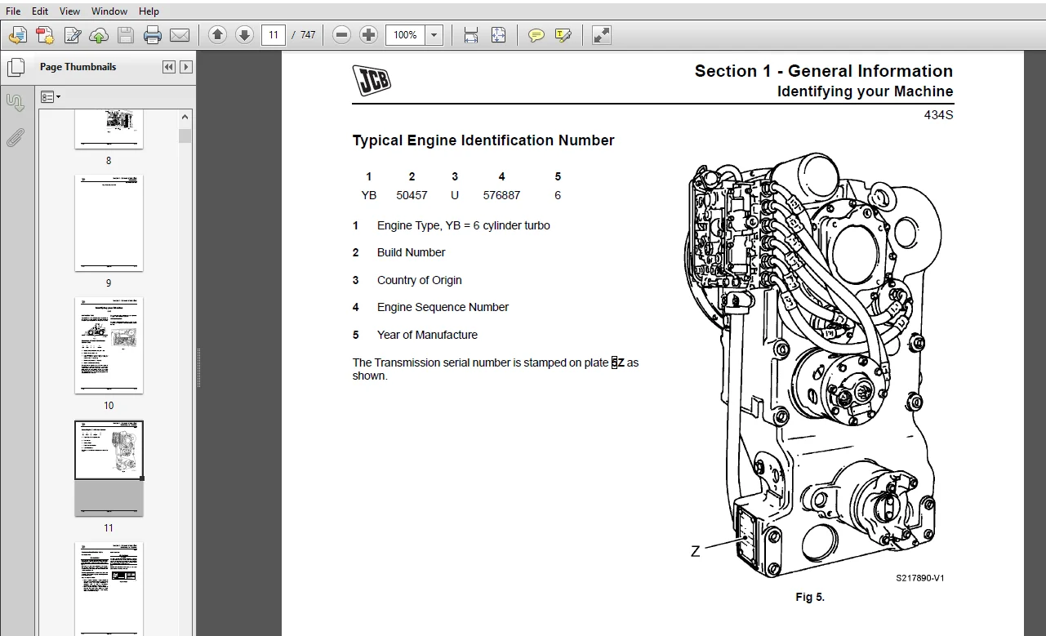The image size is (1046, 636).
Task: Click 'Engine Type, YB = 6 cylinder turbo' line
Action: point(464,225)
